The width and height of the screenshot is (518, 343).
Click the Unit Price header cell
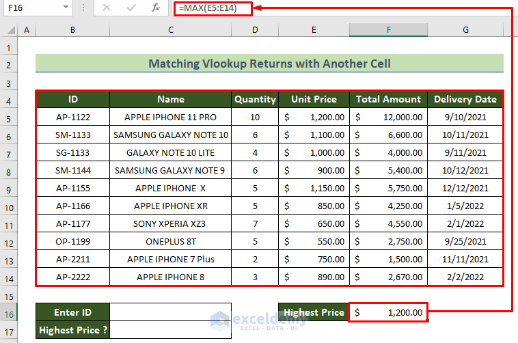pos(314,99)
